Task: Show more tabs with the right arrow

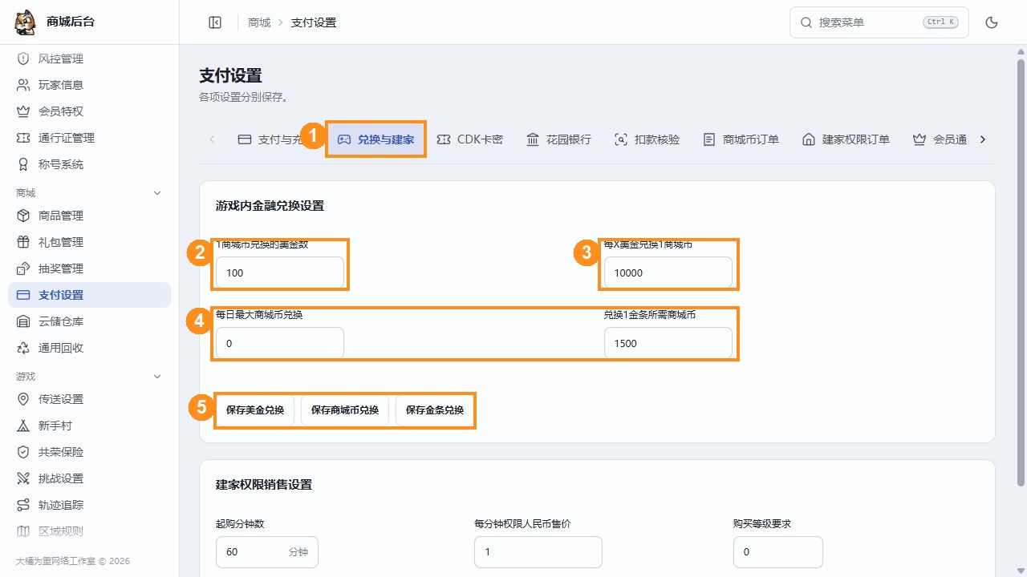Action: pos(983,139)
